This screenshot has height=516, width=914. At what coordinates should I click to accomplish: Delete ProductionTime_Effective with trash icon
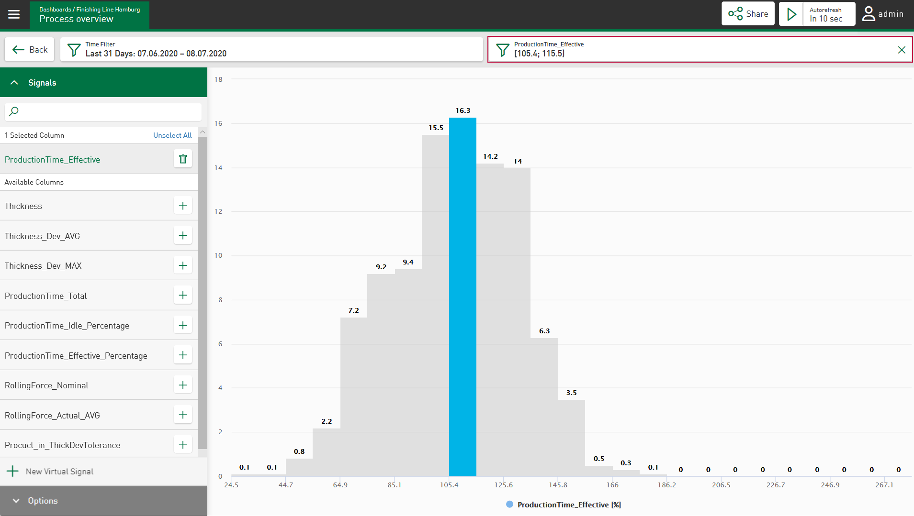point(183,159)
